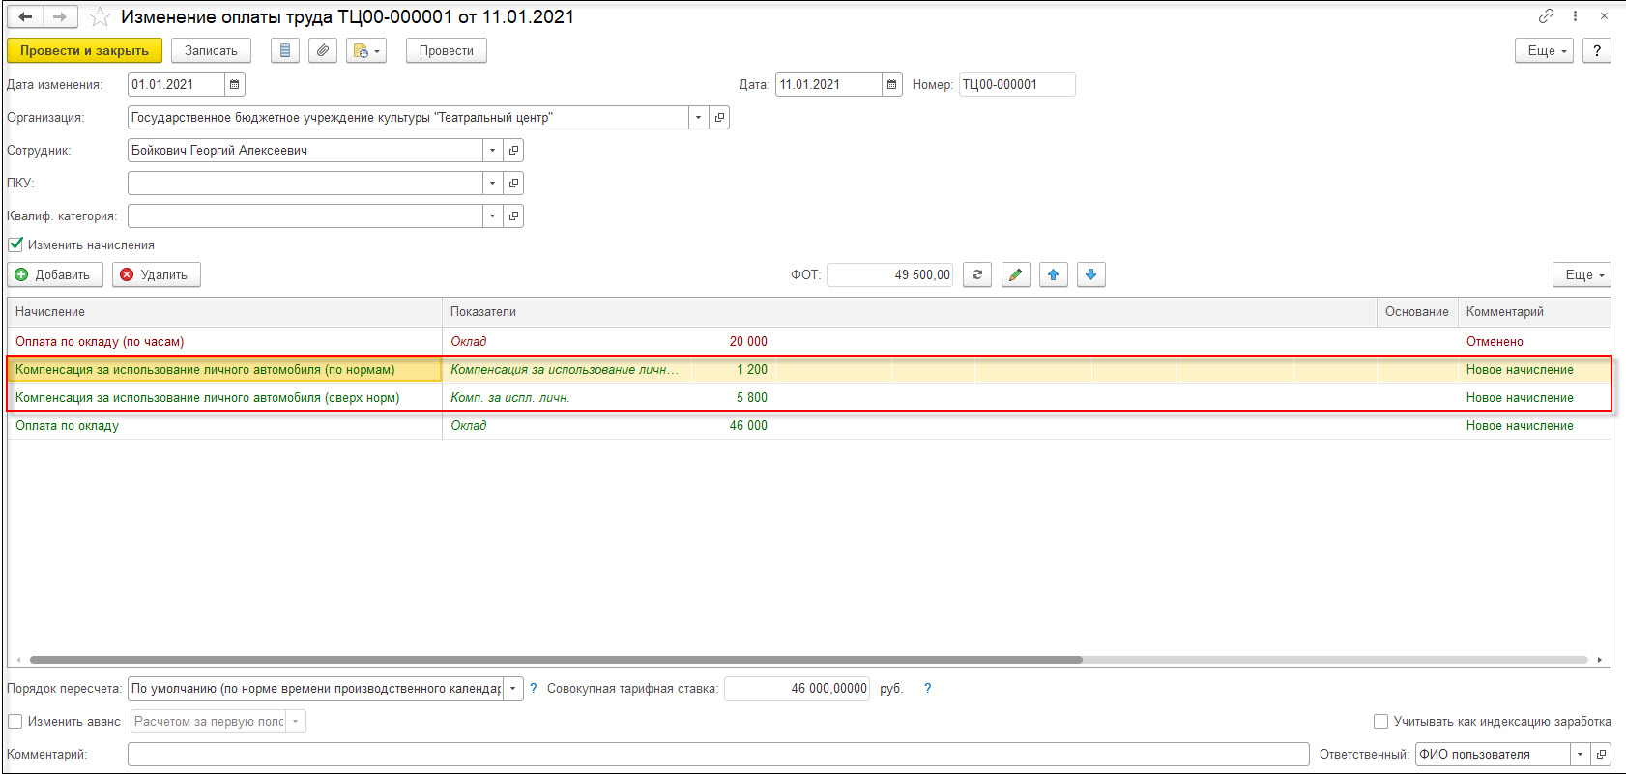This screenshot has width=1626, height=774.
Task: Click Записать button
Action: [211, 50]
